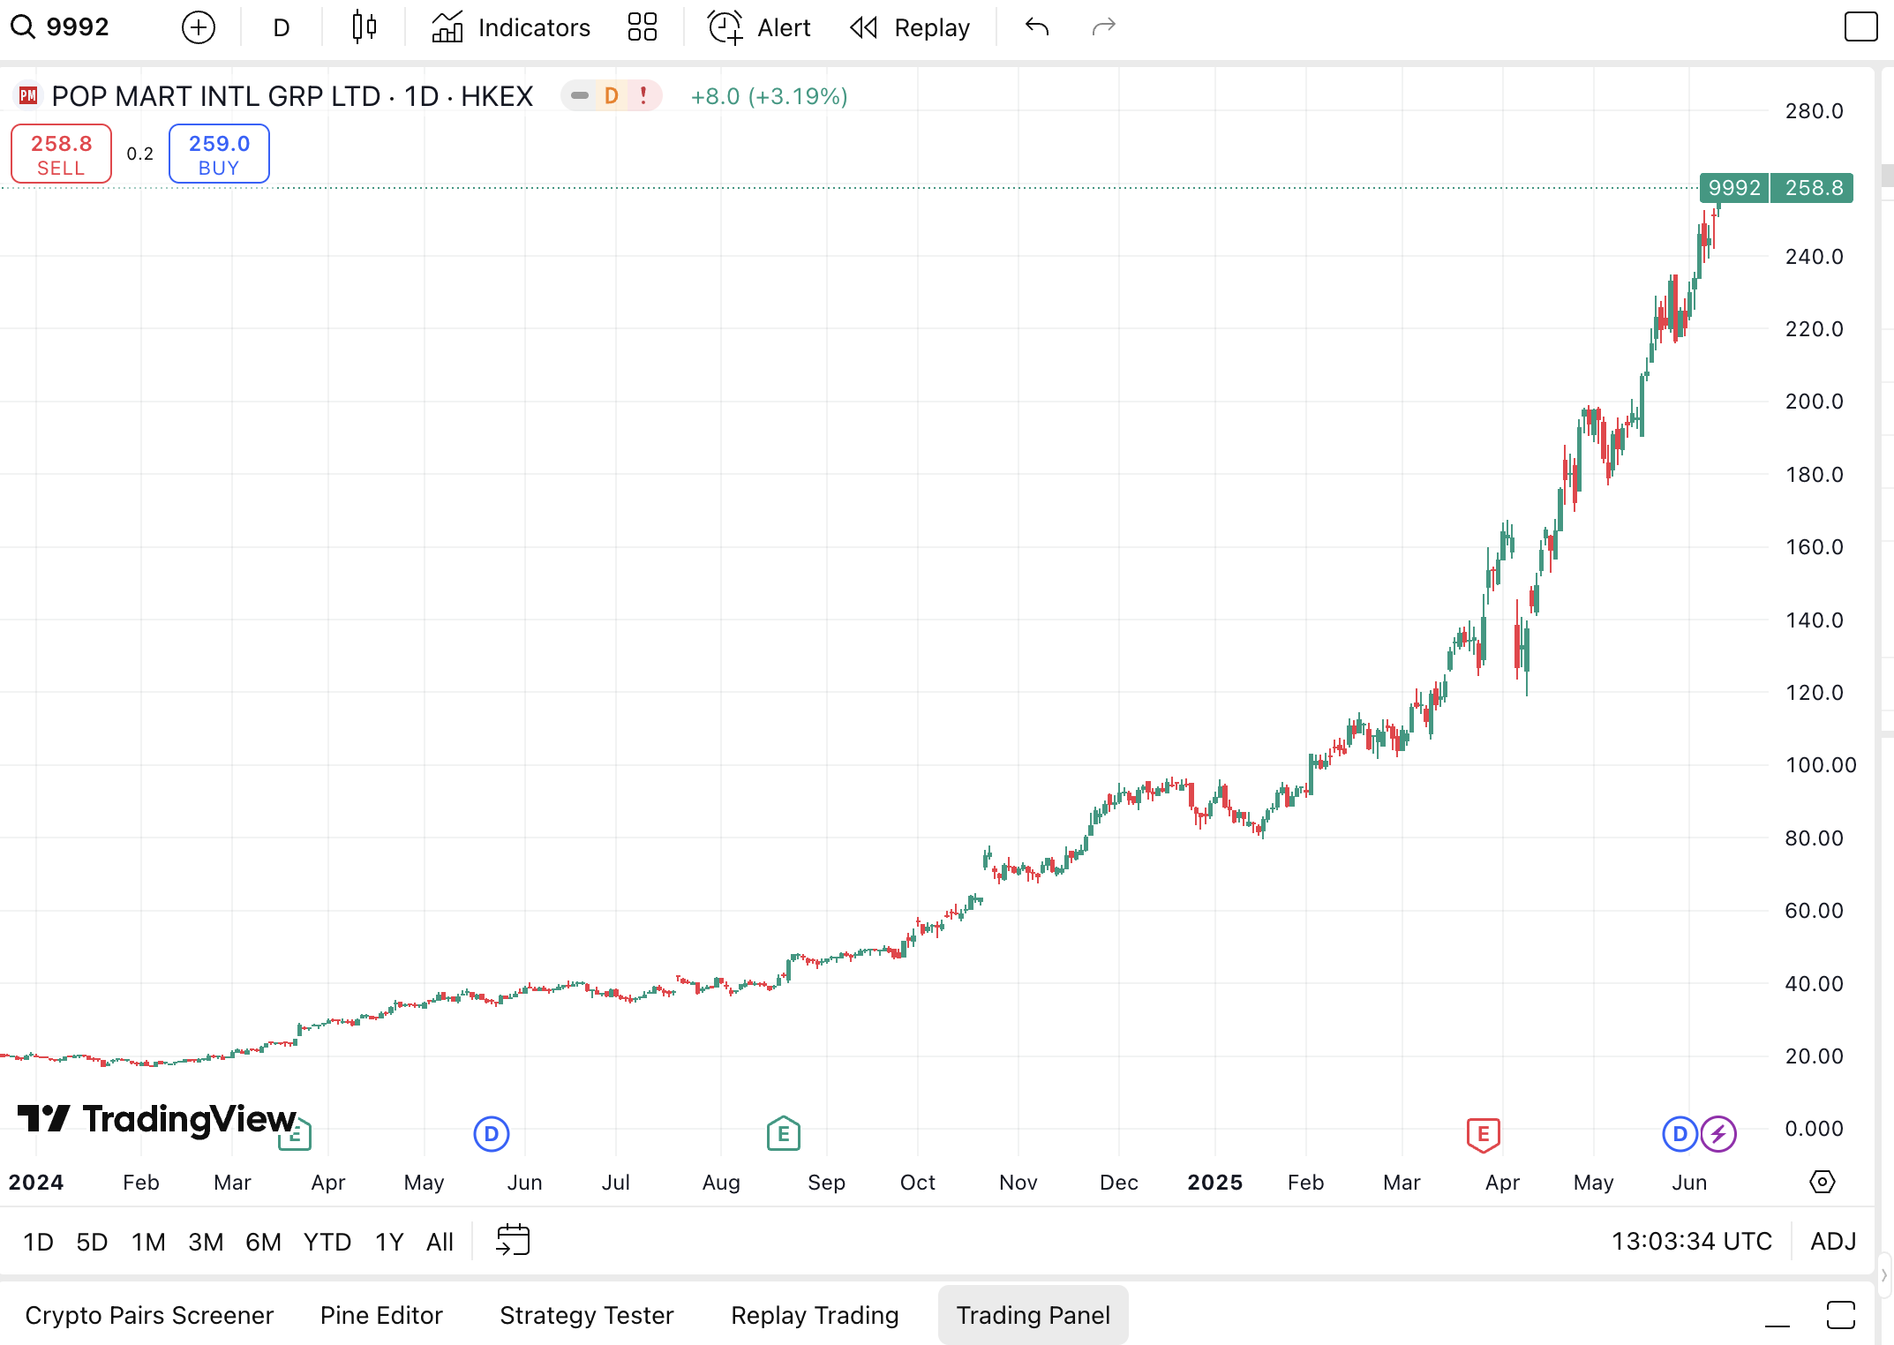Add a symbol to compare with plus icon

pos(199,27)
